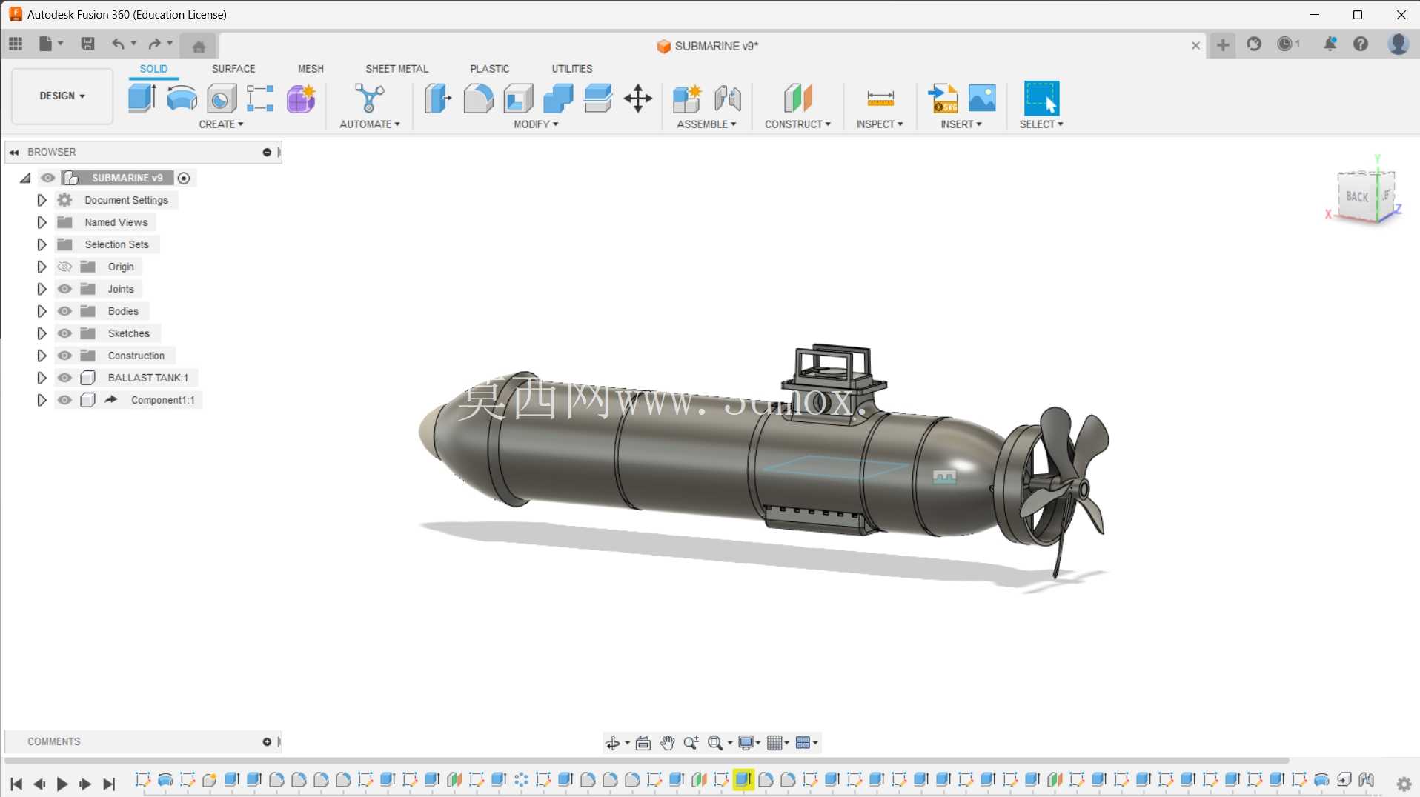The image size is (1420, 797).
Task: Hide the Joints folder
Action: [64, 289]
